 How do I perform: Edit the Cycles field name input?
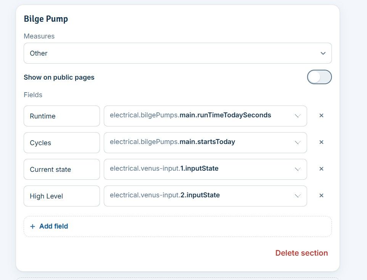click(62, 142)
